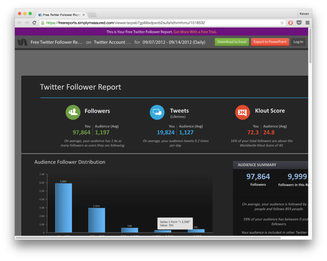The image size is (327, 261).
Task: Close the Free Twitter Follower Report tab
Action: pyautogui.click(x=84, y=15)
